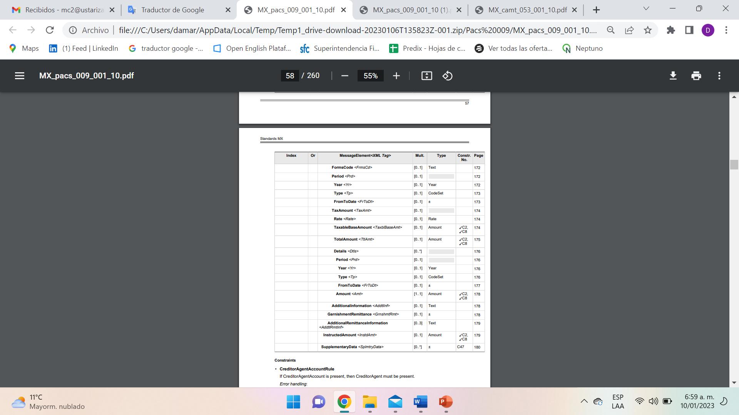739x415 pixels.
Task: Rotate the PDF counterclockwise
Action: [x=447, y=76]
